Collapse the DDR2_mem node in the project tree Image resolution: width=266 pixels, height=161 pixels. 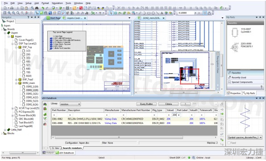(x=17, y=83)
